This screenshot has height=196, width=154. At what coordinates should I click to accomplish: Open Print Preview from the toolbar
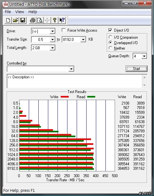(40, 20)
